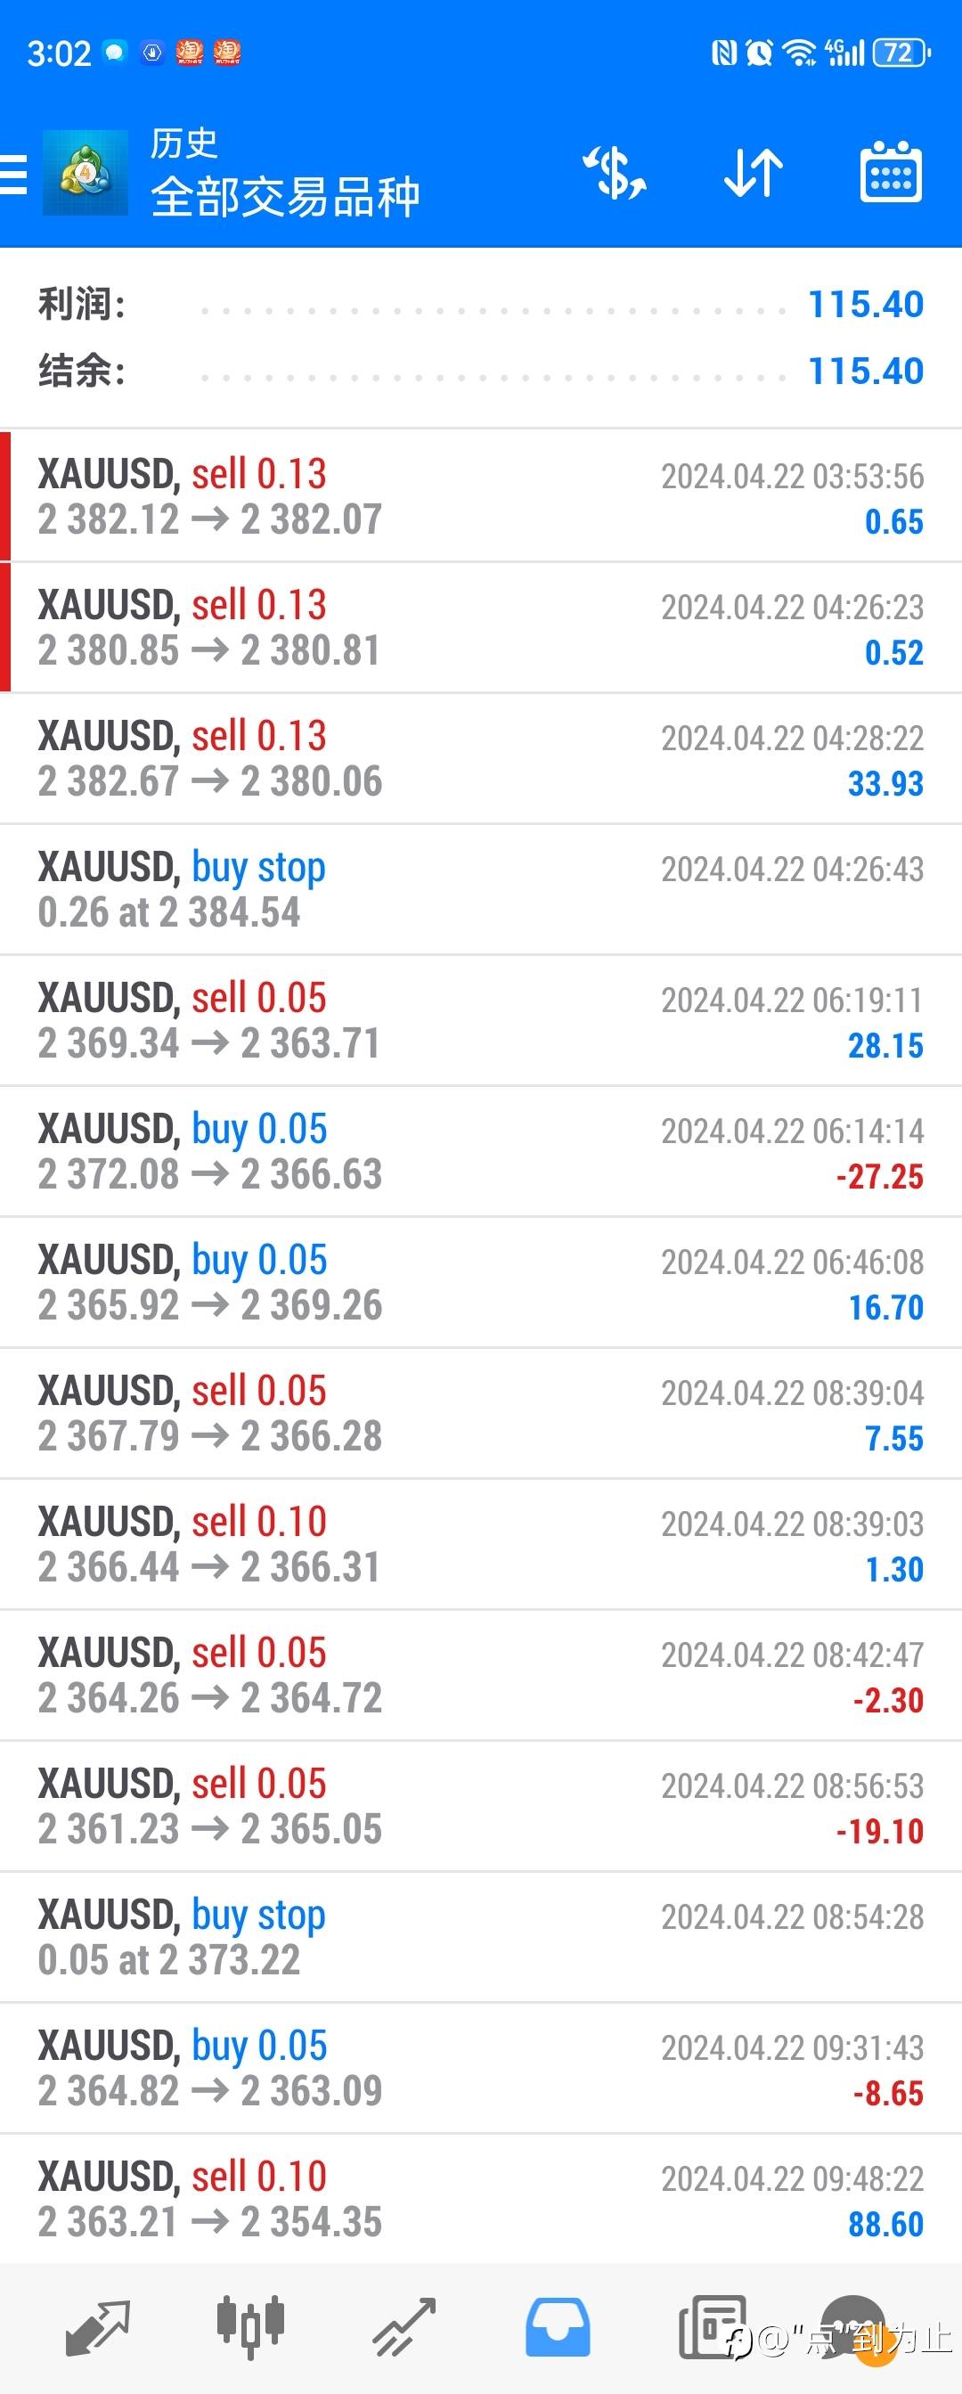
Task: Tap the sell 0.05 trade losing -19.10
Action: (480, 1806)
